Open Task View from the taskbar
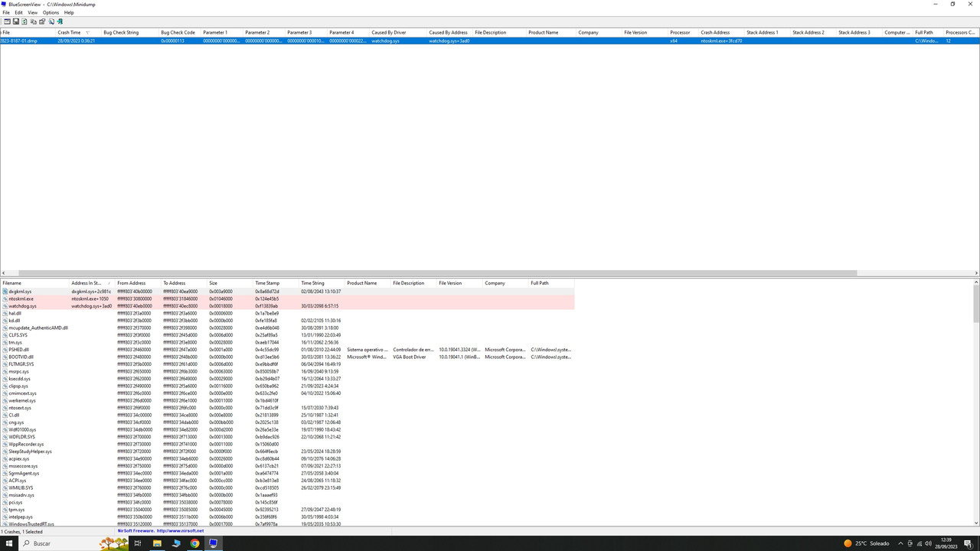Viewport: 980px width, 551px height. pos(138,543)
